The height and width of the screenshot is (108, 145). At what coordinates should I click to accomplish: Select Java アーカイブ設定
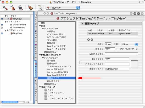click(x=56, y=49)
